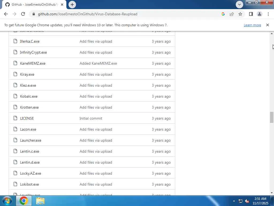Open the Lentin.d.exe file link

30,162
